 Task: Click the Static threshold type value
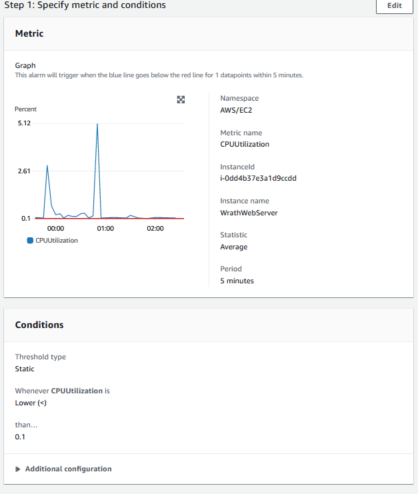point(25,369)
